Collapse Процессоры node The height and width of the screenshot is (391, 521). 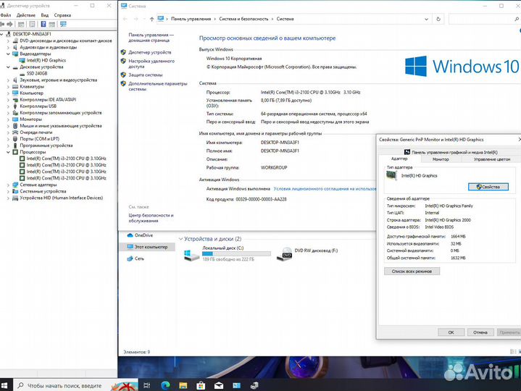[8, 152]
